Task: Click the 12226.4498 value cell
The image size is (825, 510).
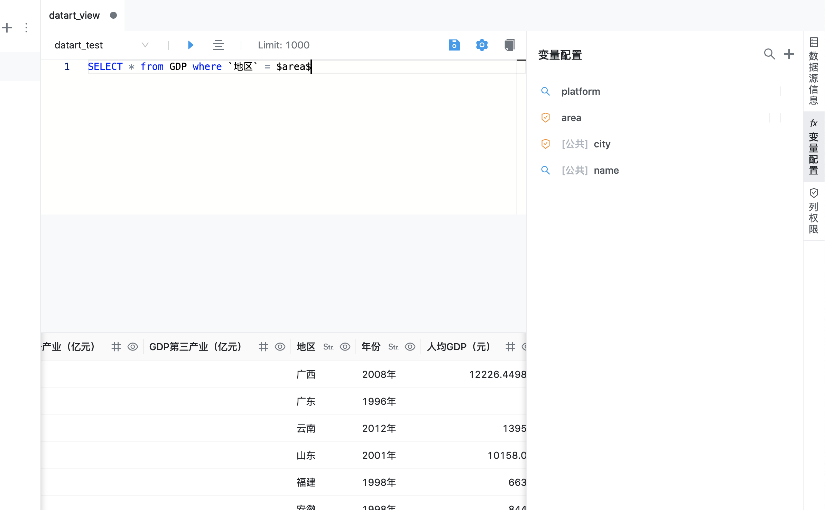Action: pyautogui.click(x=498, y=374)
